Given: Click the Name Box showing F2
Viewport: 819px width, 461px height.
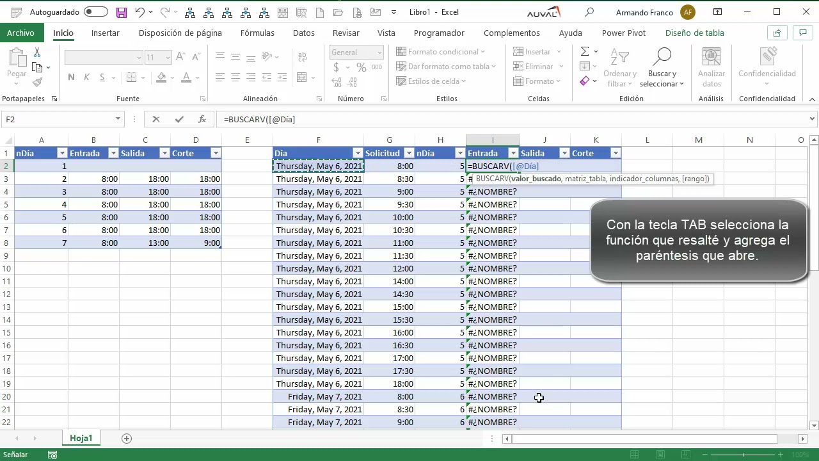Looking at the screenshot, I should [58, 119].
